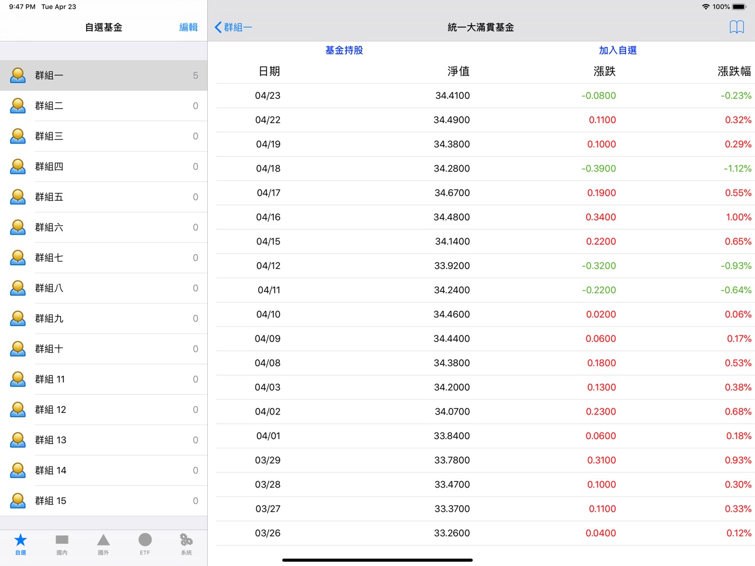
Task: Select the 03/29 date cell
Action: pos(267,460)
